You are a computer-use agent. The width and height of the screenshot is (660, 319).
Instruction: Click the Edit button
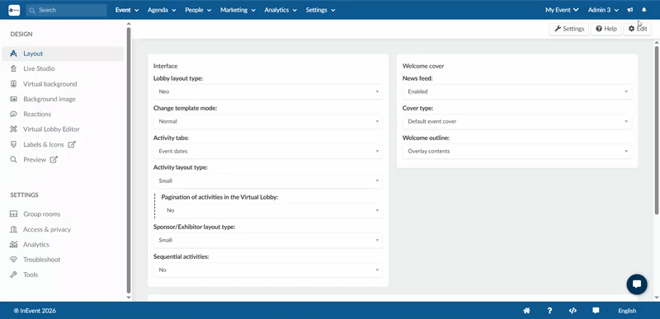(x=637, y=29)
